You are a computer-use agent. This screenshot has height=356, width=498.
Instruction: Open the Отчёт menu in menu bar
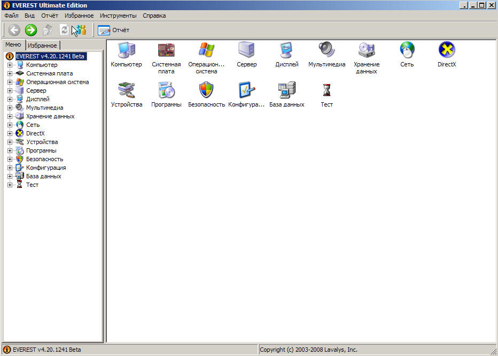tap(50, 16)
